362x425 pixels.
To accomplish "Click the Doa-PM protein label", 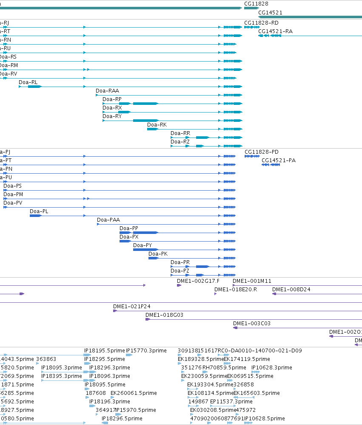I will pyautogui.click(x=13, y=194).
